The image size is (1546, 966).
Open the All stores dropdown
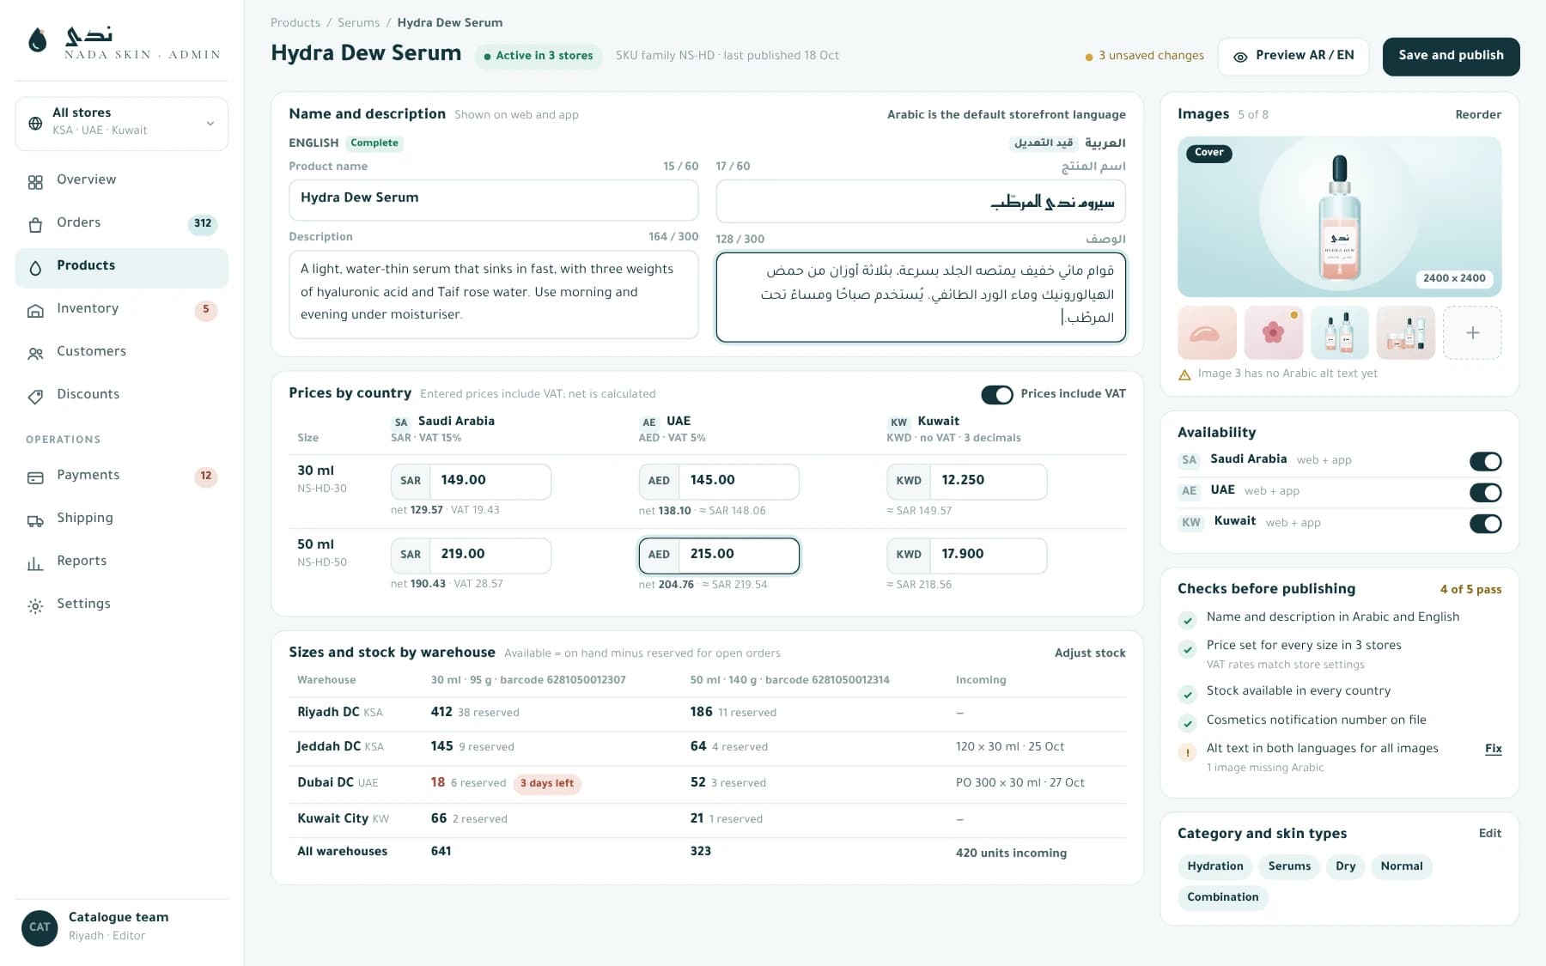(122, 123)
